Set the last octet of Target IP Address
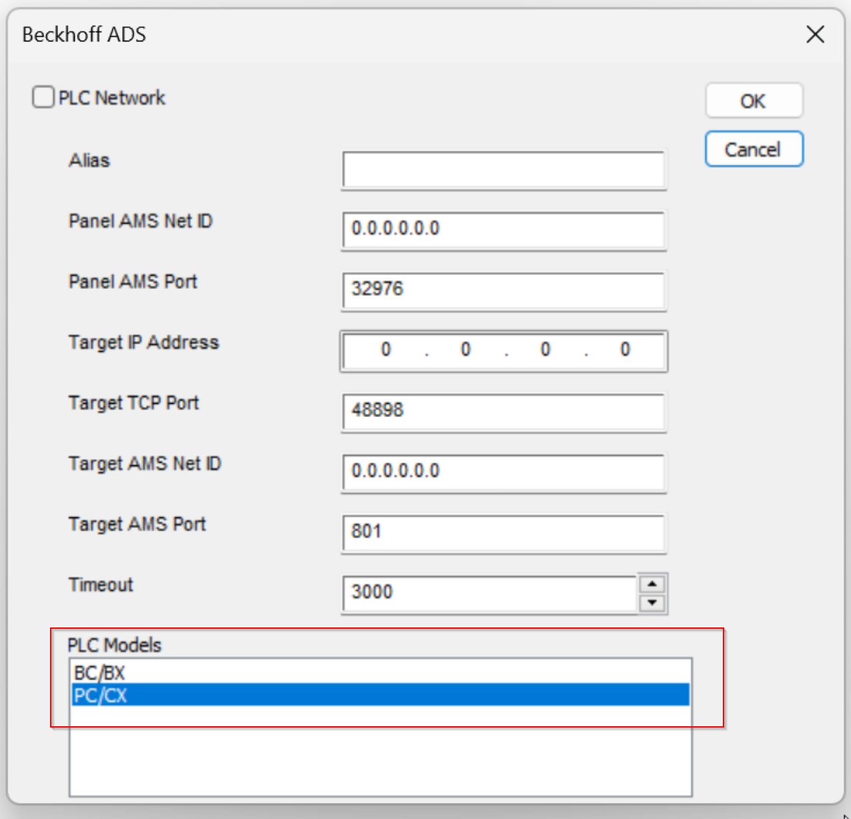Viewport: 851px width, 819px height. (625, 350)
